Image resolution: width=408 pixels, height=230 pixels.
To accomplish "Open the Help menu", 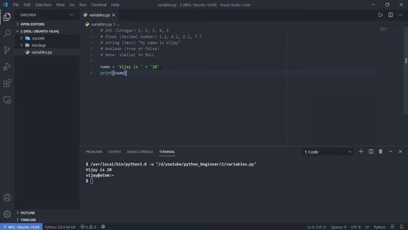I will [x=115, y=4].
